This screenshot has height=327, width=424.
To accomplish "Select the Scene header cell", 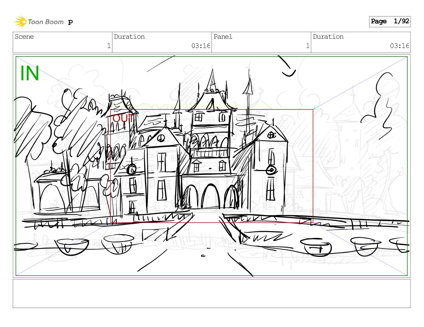I will pos(62,42).
